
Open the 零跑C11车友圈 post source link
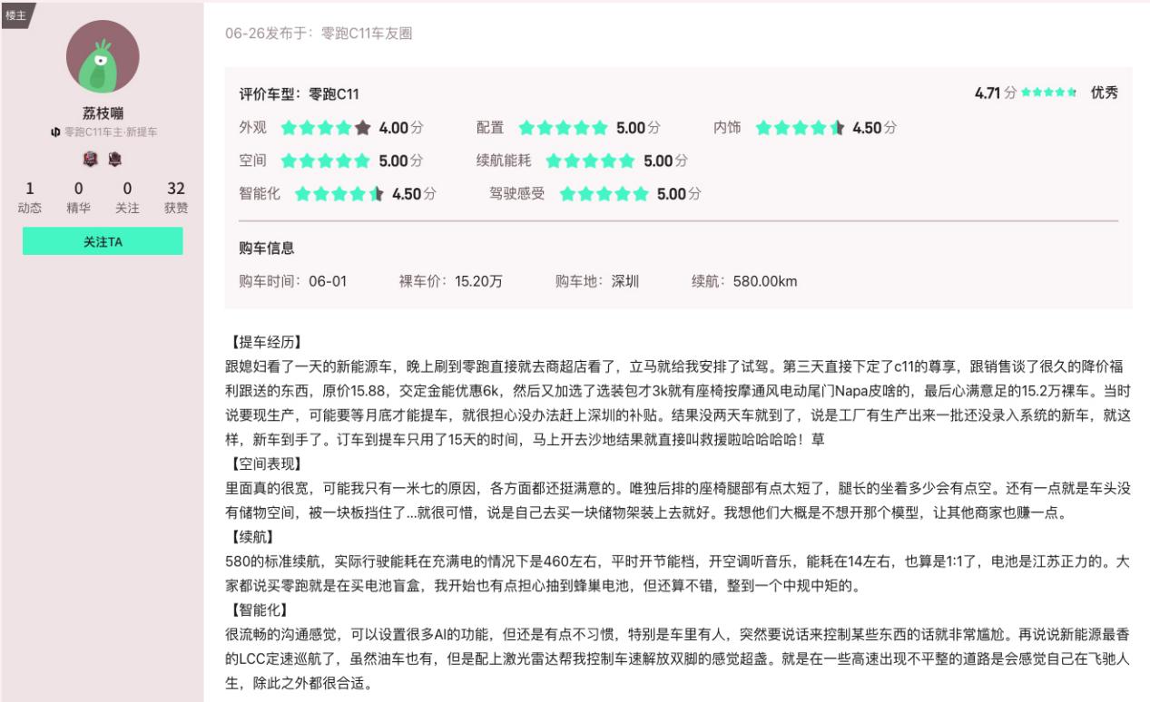click(369, 34)
